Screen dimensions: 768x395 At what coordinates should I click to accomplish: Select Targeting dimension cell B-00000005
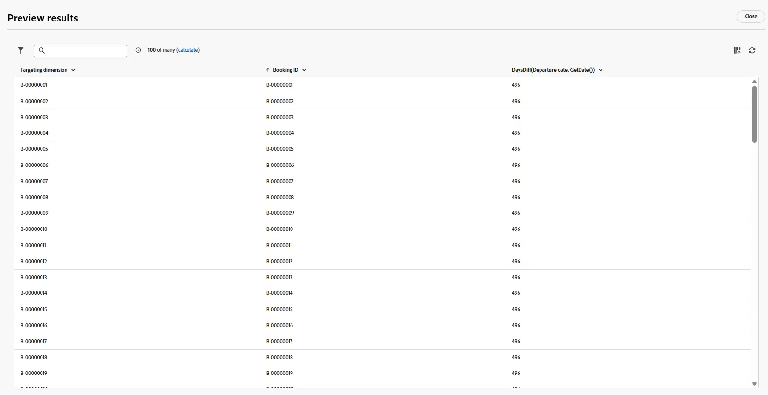34,149
